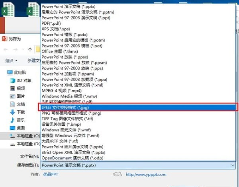This screenshot has height=187, width=239.
Task: Click the back arrow in Save As dialog
Action: tap(6, 50)
